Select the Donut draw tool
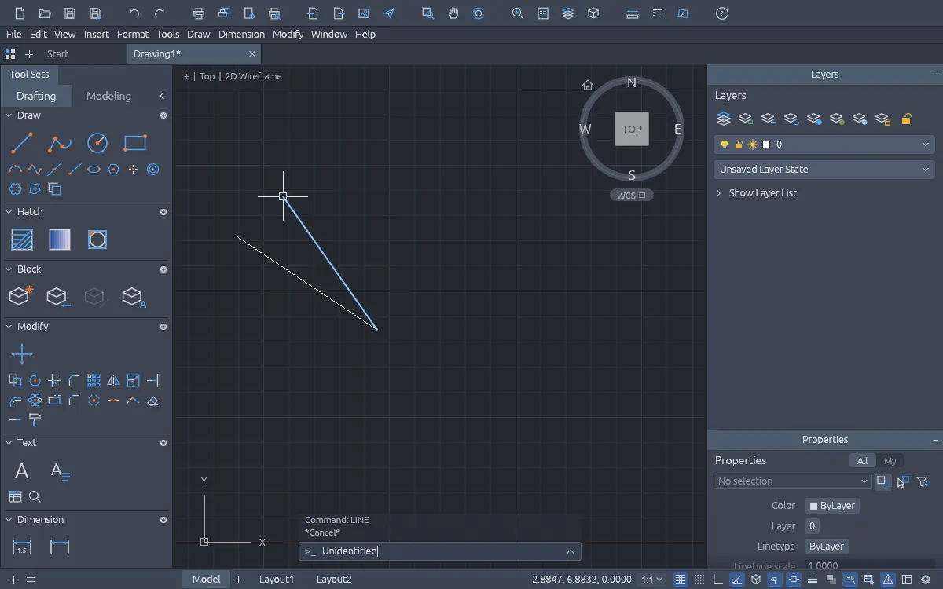 coord(152,169)
